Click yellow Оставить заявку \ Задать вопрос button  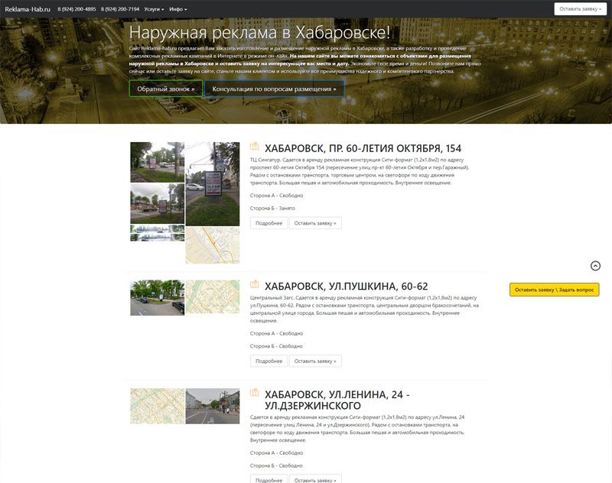(x=554, y=290)
